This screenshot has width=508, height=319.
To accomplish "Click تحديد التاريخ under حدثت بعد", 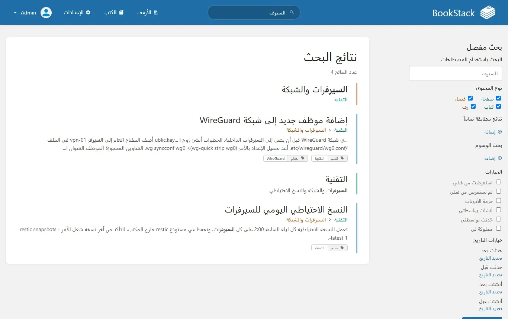I will [491, 258].
